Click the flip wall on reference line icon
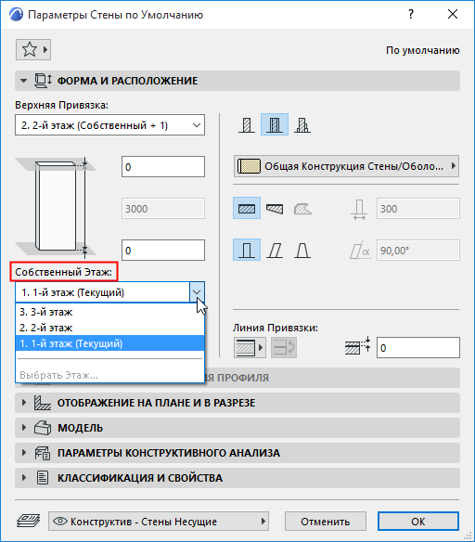475x542 pixels. (x=284, y=348)
